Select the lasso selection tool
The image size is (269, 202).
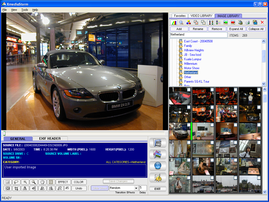[x=16, y=182]
